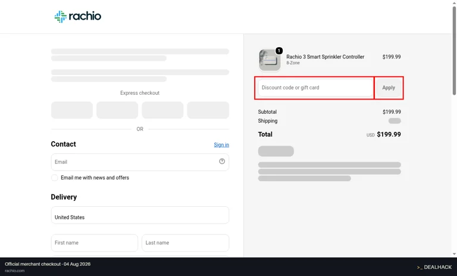This screenshot has height=276, width=457.
Task: Focus the Discount code or gift card field
Action: point(315,88)
